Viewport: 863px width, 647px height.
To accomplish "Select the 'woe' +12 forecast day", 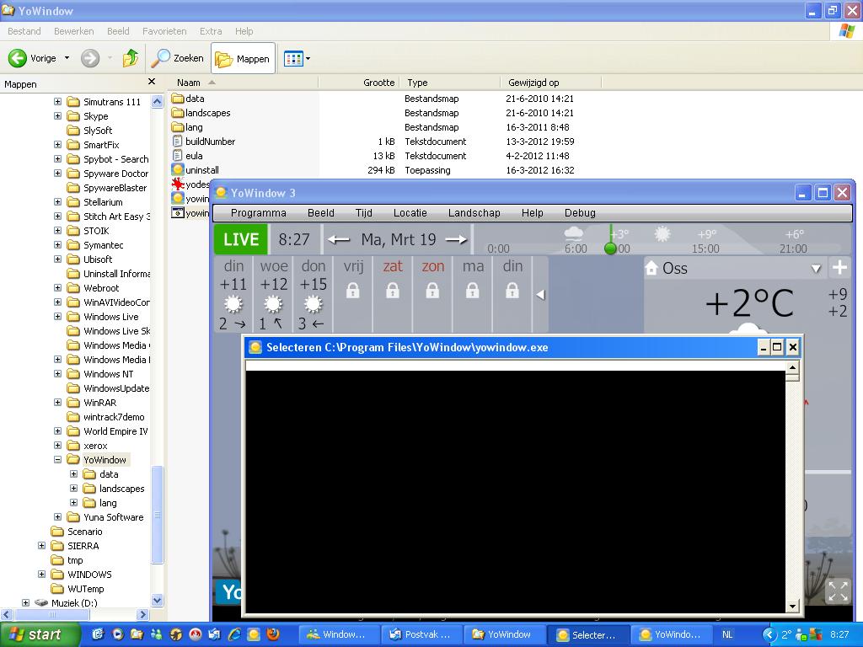I will pos(273,295).
